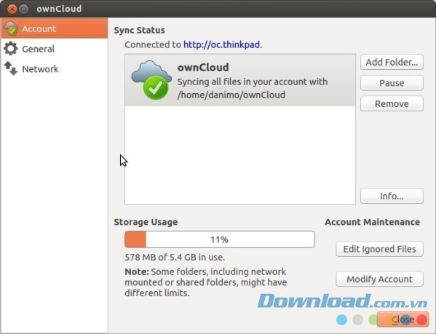This screenshot has height=334, width=436.
Task: Click the '578 MB of 5.4 GB in use' text
Action: pos(175,258)
